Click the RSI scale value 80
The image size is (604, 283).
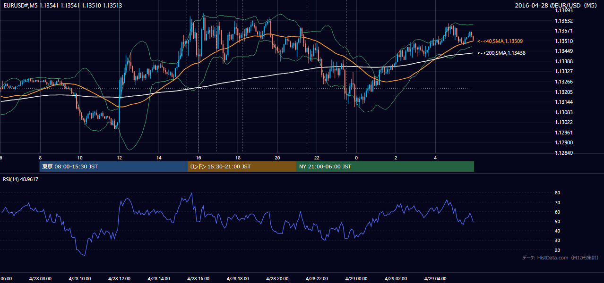(x=558, y=193)
